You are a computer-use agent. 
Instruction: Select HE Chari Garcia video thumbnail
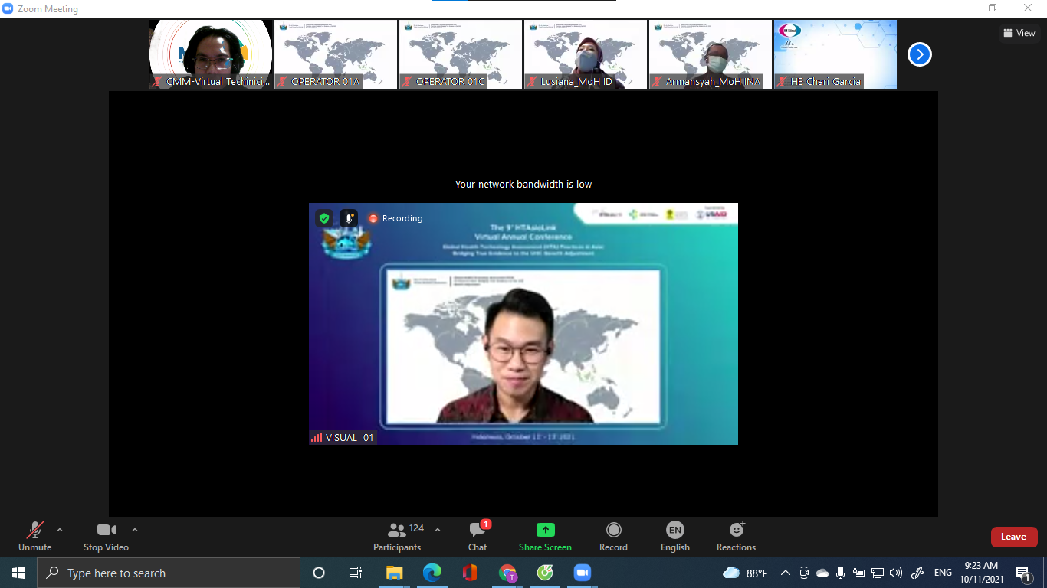click(x=835, y=54)
